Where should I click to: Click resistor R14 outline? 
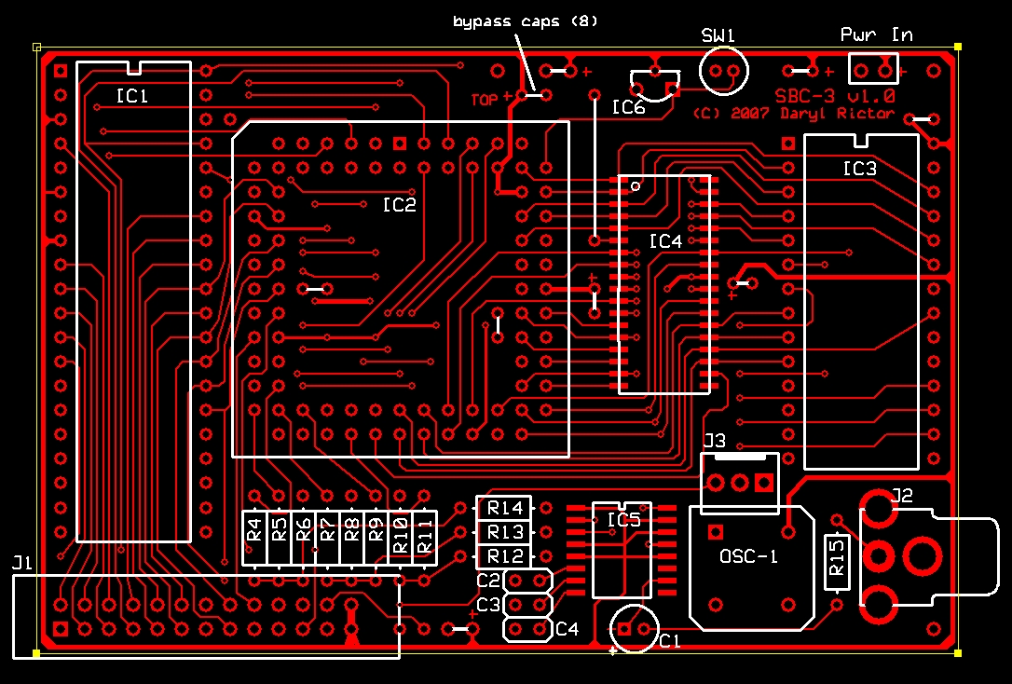coord(503,508)
